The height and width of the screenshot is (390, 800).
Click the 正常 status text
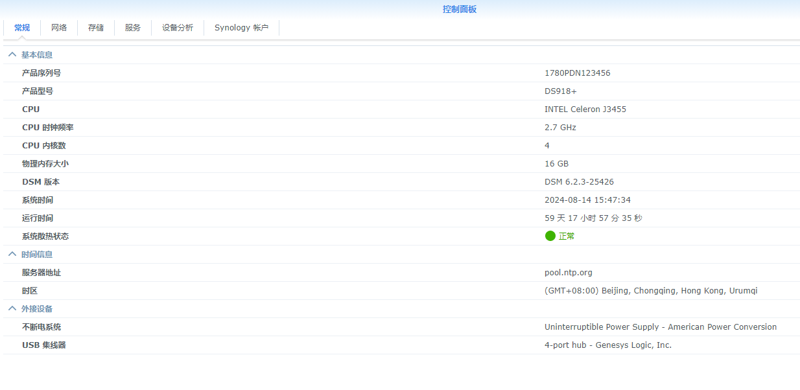(567, 236)
